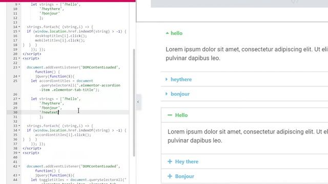The height and width of the screenshot is (184, 328).
Task: Fold code block at line 15
Action: (19, 31)
